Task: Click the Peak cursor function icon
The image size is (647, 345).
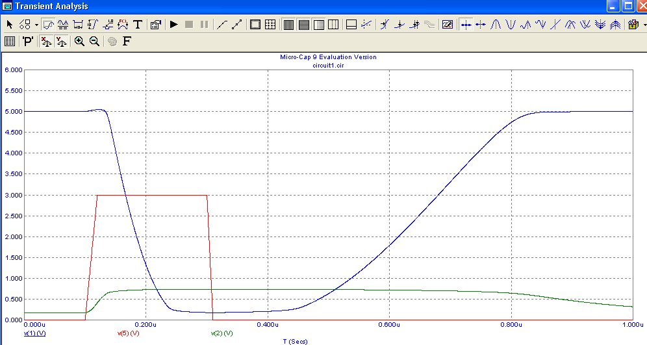Action: pos(496,25)
